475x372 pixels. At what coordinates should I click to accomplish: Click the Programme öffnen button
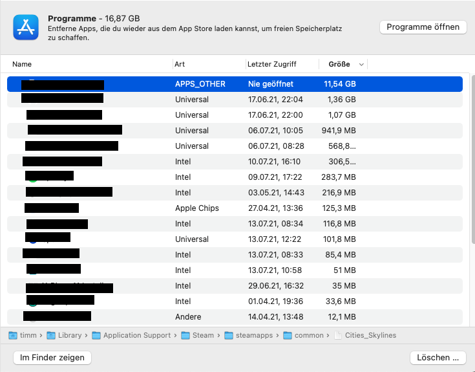423,27
